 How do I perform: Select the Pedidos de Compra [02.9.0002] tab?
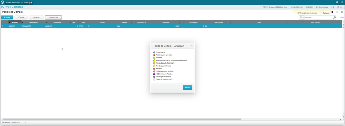[x=19, y=3]
